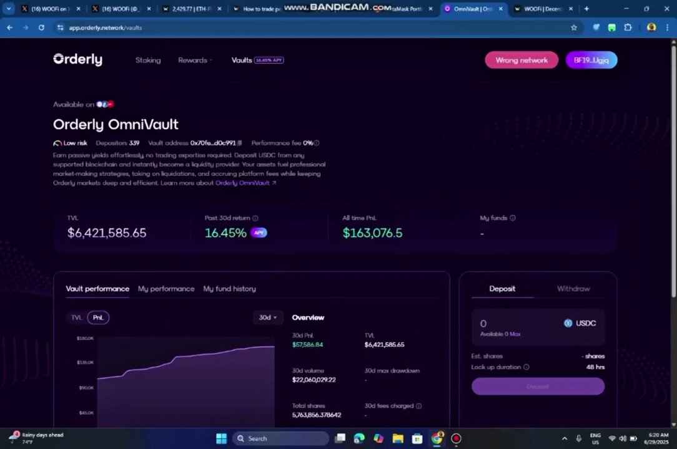Open Task View on taskbar

tap(340, 438)
